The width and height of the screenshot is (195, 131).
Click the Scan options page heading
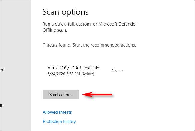click(x=66, y=12)
